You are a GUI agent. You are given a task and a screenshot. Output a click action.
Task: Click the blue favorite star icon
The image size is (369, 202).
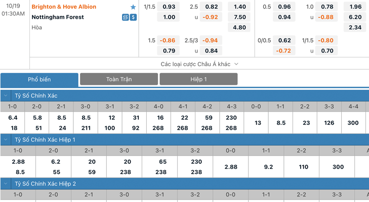point(133,7)
